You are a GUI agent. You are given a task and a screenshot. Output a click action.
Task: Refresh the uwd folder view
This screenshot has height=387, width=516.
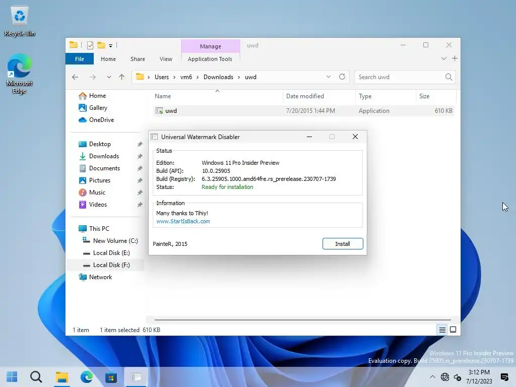(342, 77)
